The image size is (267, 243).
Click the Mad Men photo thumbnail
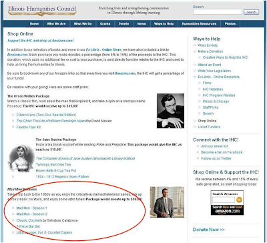pos(167,202)
